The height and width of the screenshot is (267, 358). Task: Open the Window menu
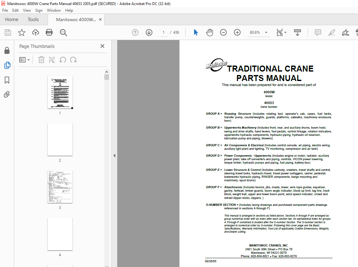pyautogui.click(x=54, y=10)
